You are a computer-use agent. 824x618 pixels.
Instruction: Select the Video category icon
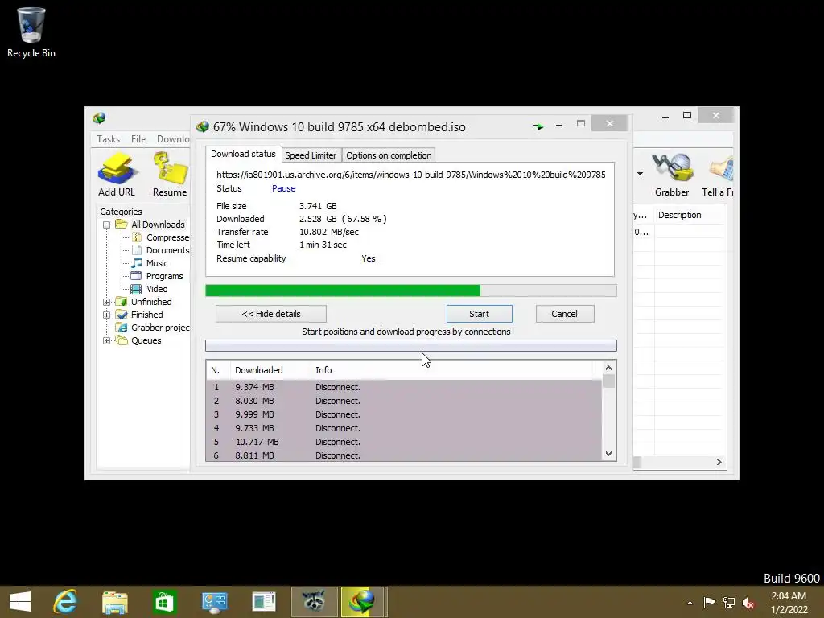(x=136, y=289)
